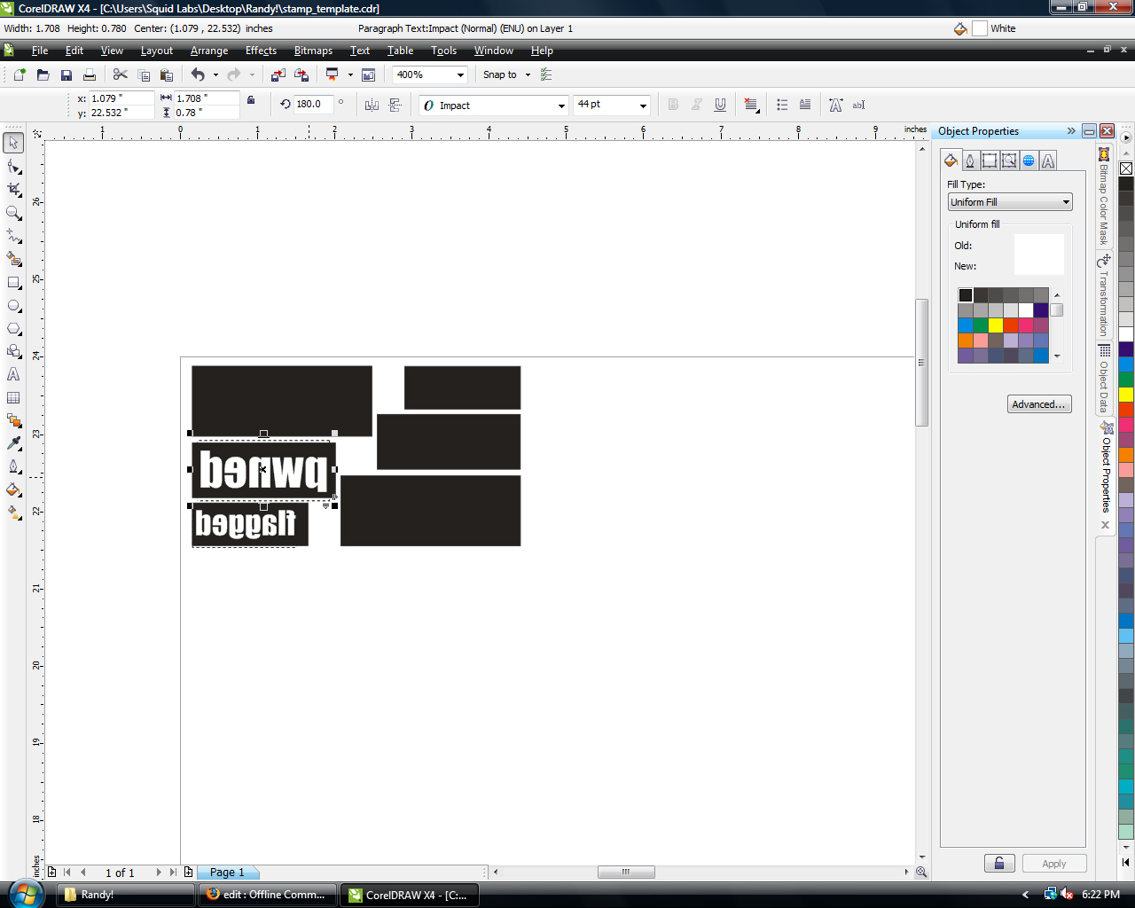Select the Ellipse tool
The width and height of the screenshot is (1135, 908).
pyautogui.click(x=13, y=306)
